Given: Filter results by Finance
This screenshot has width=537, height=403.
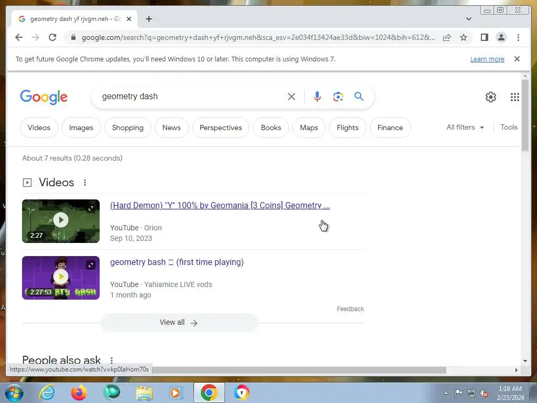Looking at the screenshot, I should tap(390, 128).
